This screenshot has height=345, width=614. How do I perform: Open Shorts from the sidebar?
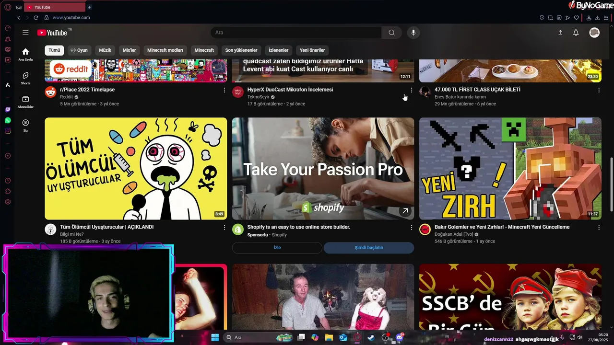[25, 78]
